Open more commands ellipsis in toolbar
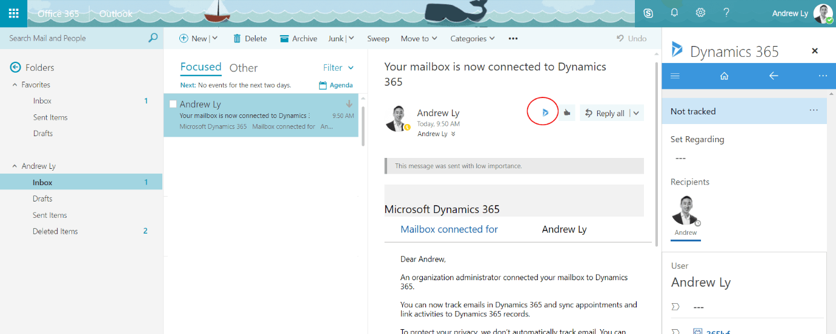The width and height of the screenshot is (836, 334). pos(513,38)
